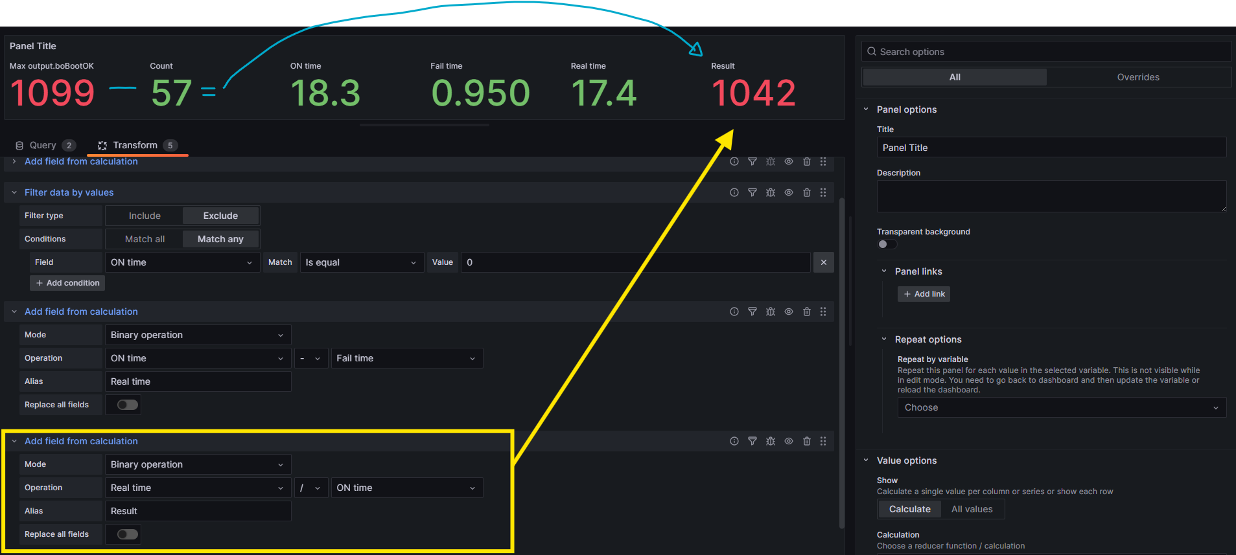The image size is (1236, 555).
Task: Select Include filter type
Action: 145,216
